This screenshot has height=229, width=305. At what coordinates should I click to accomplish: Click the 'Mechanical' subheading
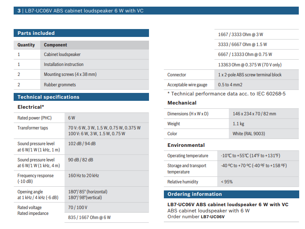point(182,103)
